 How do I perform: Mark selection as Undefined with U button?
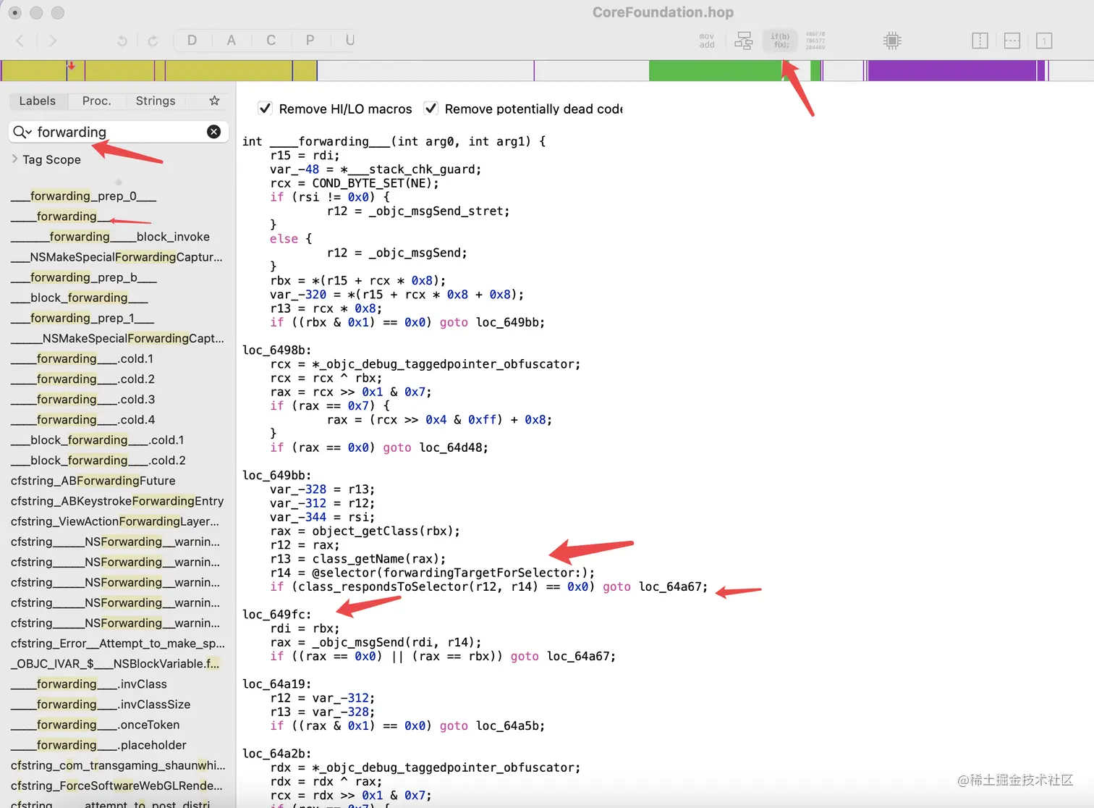click(x=350, y=41)
